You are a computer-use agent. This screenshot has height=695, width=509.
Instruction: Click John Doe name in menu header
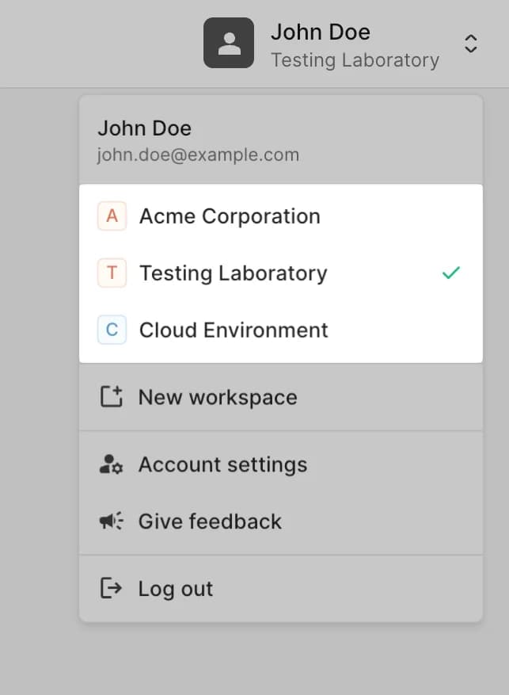click(145, 128)
